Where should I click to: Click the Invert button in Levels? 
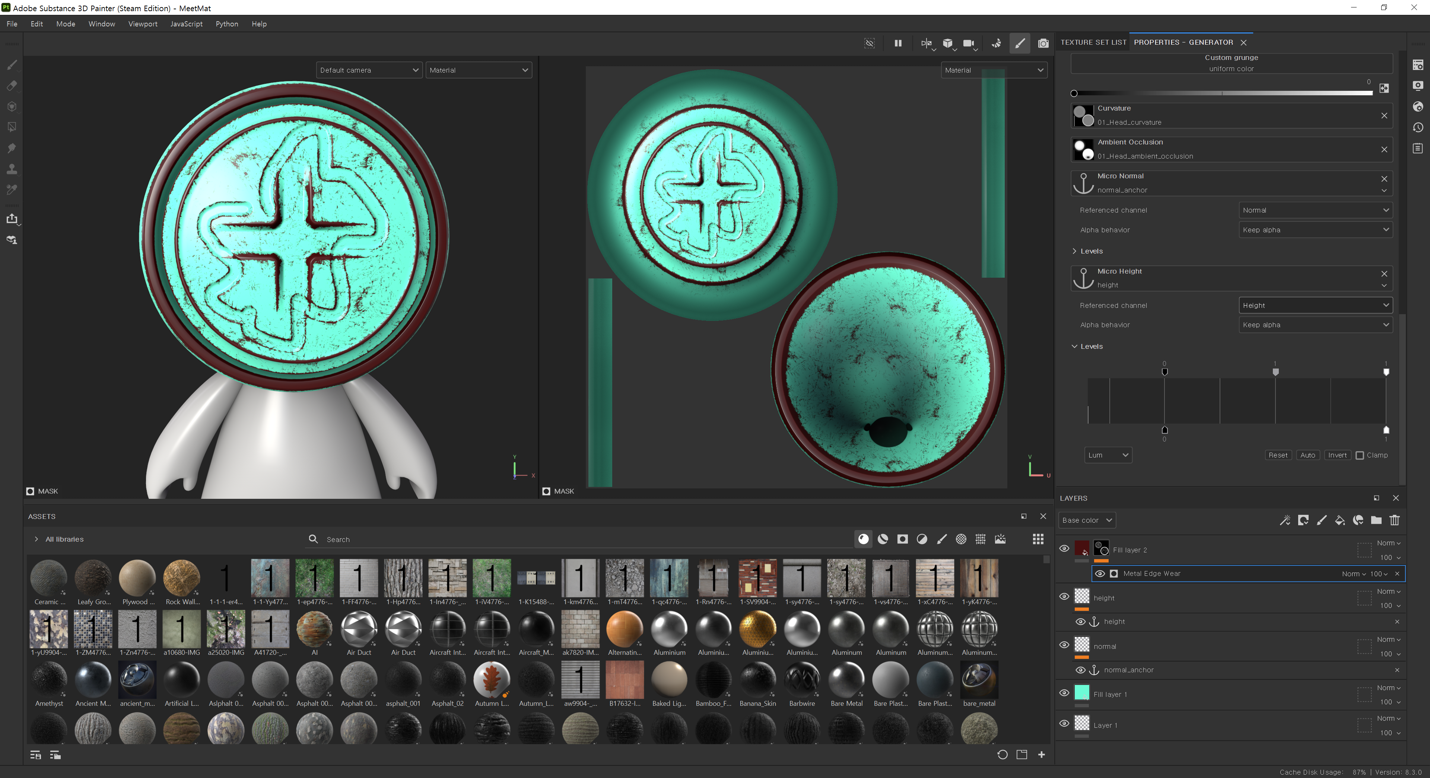tap(1337, 455)
